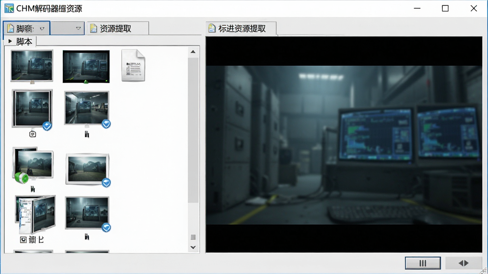Click the CHM decoder app icon in title bar
The width and height of the screenshot is (488, 274).
pyautogui.click(x=9, y=9)
